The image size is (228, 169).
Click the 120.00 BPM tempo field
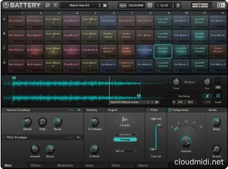(x=136, y=5)
